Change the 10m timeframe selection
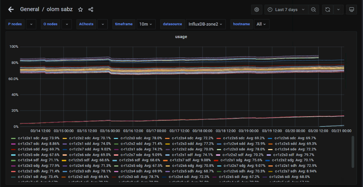The width and height of the screenshot is (363, 187). click(x=146, y=24)
